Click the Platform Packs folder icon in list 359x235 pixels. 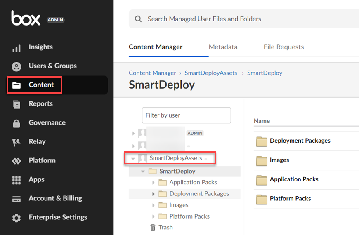coord(262,199)
